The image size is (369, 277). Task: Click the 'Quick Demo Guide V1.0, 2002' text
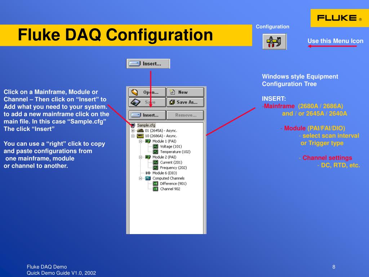[61, 273]
